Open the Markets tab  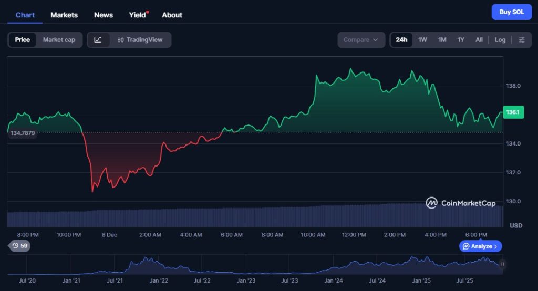64,15
